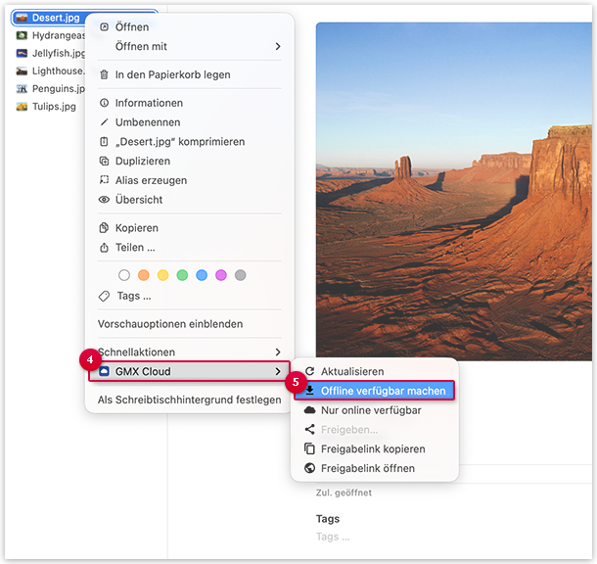
Task: Click the globe icon beside Freigabelink öffnen
Action: pos(310,468)
